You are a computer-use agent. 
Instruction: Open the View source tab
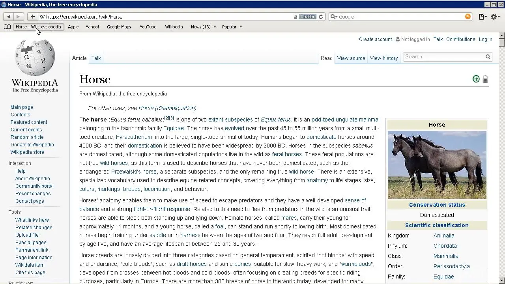point(351,58)
